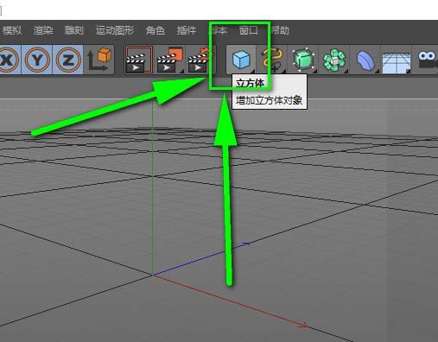This screenshot has height=342, width=438.
Task: Open the 插件 menu
Action: pos(187,30)
